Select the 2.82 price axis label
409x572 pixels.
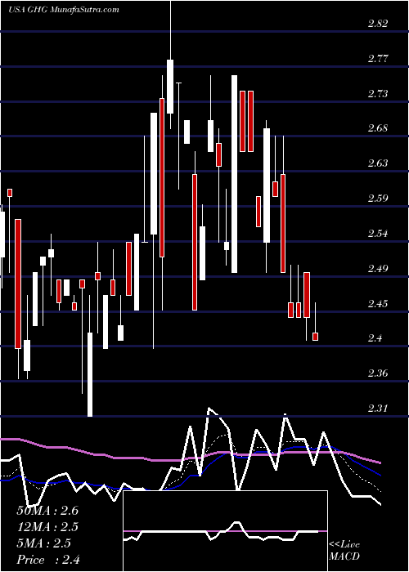[x=378, y=24]
